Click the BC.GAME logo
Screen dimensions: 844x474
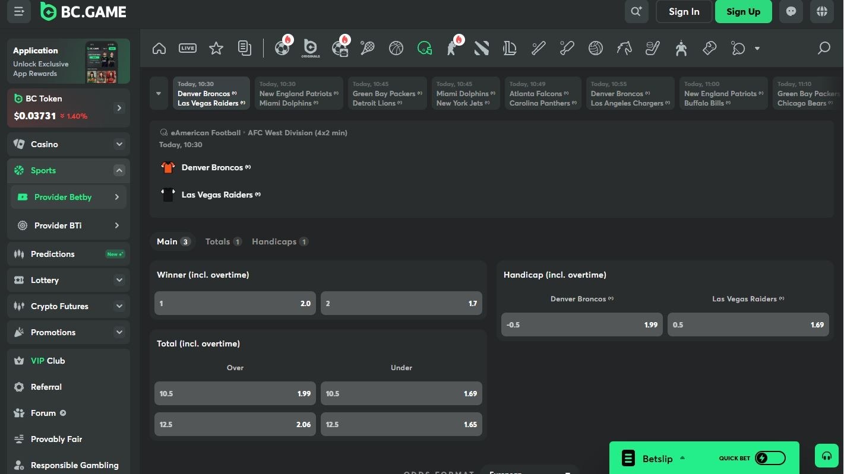pos(83,11)
